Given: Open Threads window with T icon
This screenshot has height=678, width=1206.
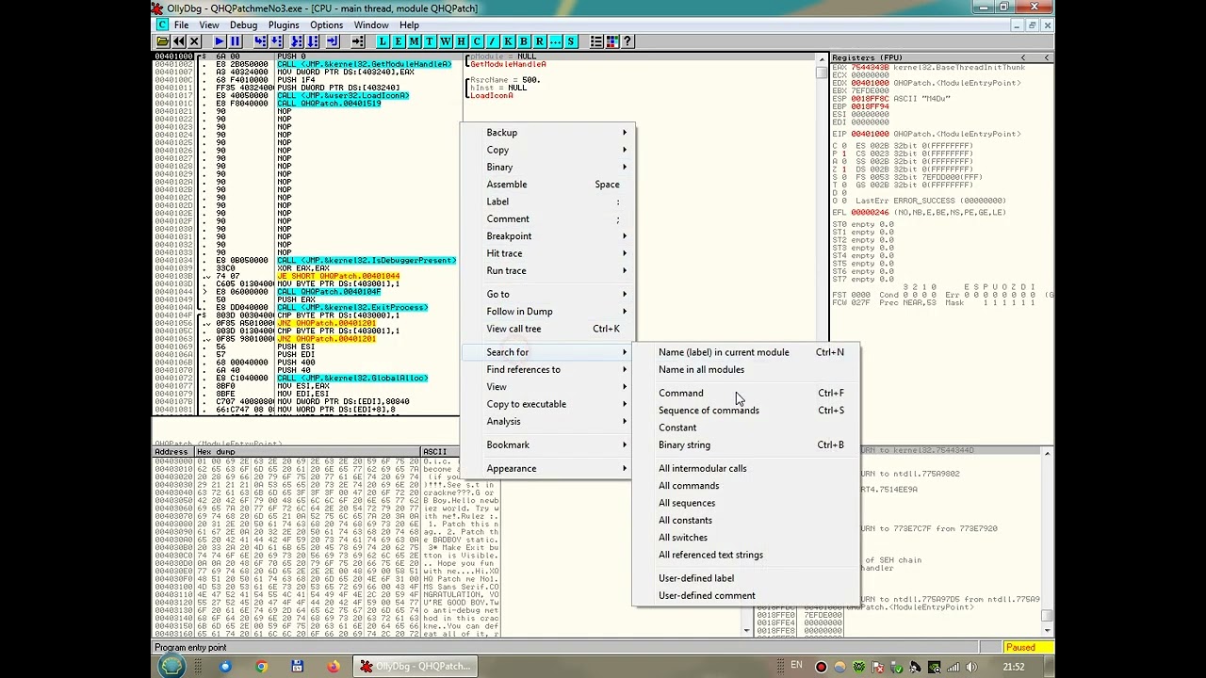Looking at the screenshot, I should coord(430,41).
